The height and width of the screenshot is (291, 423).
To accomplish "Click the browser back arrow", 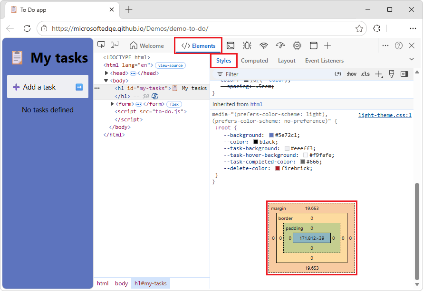I will [x=10, y=28].
